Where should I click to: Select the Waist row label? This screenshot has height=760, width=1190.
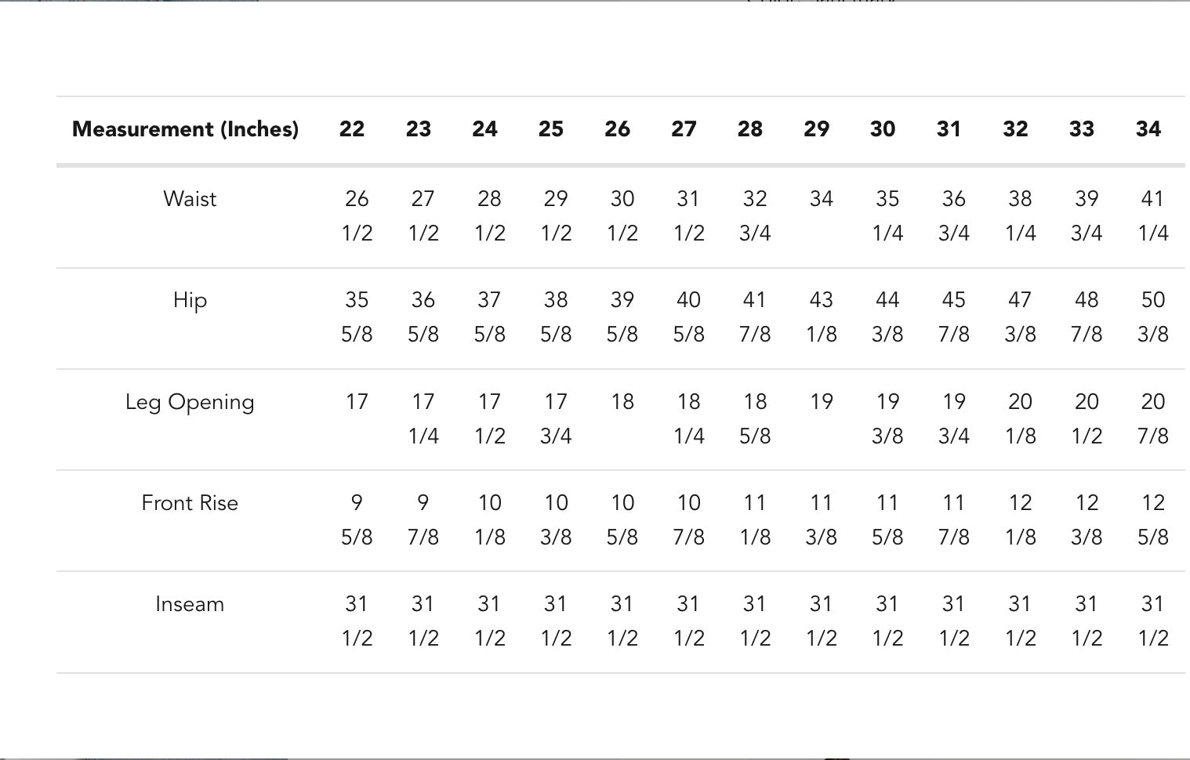click(190, 199)
